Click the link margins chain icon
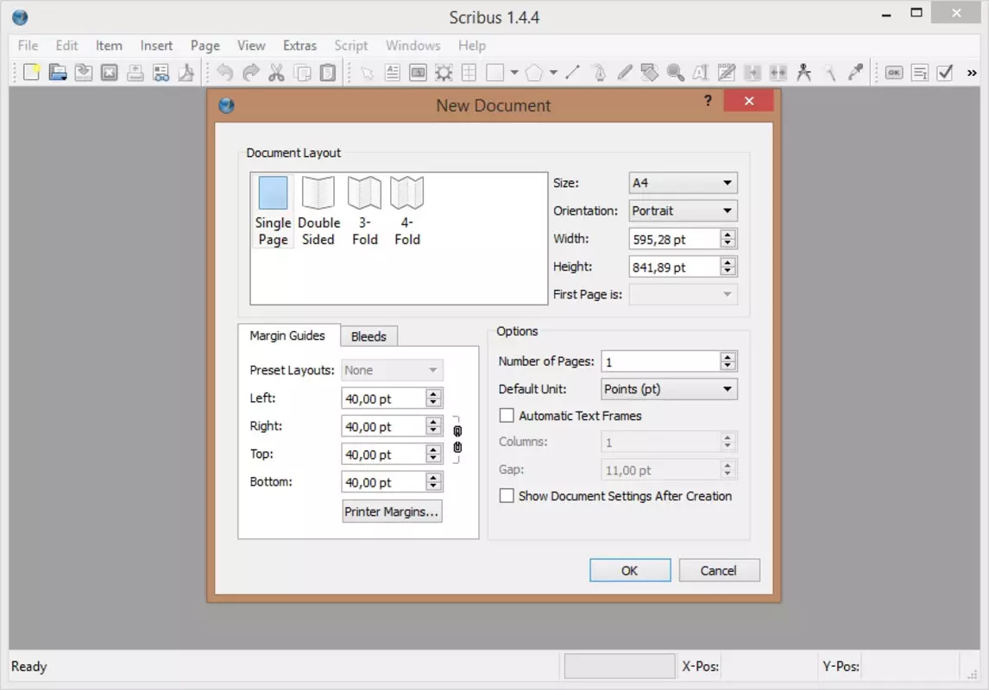The width and height of the screenshot is (989, 690). 457,439
